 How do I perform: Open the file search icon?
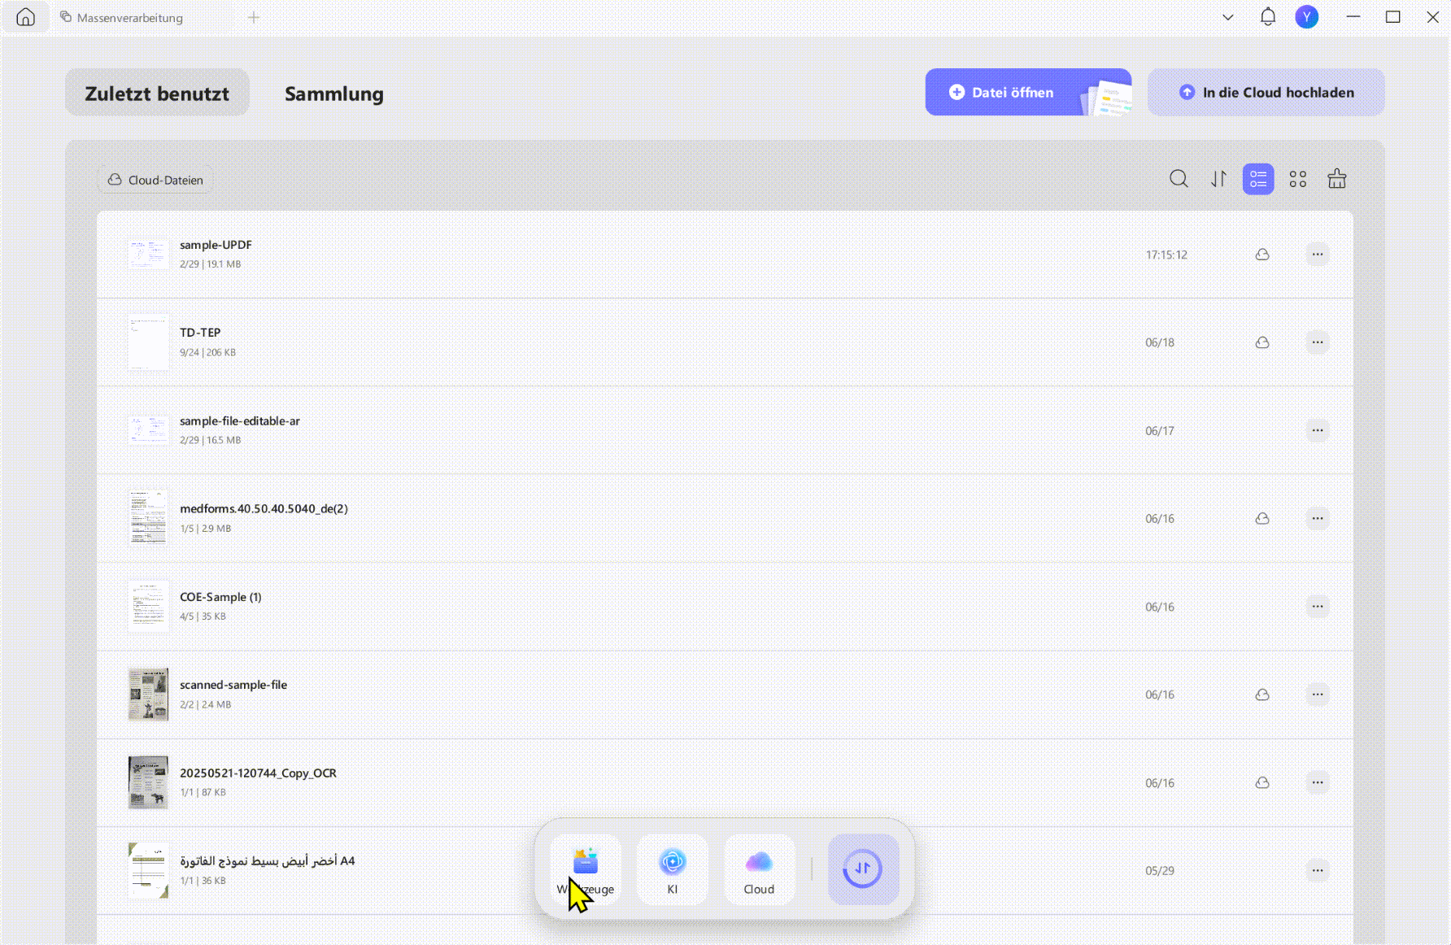[1179, 179]
